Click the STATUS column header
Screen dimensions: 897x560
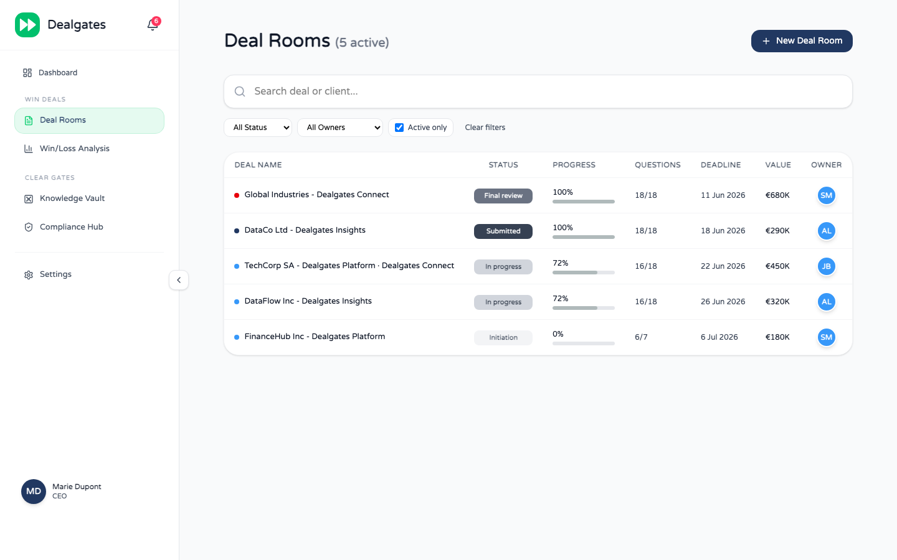pyautogui.click(x=503, y=165)
